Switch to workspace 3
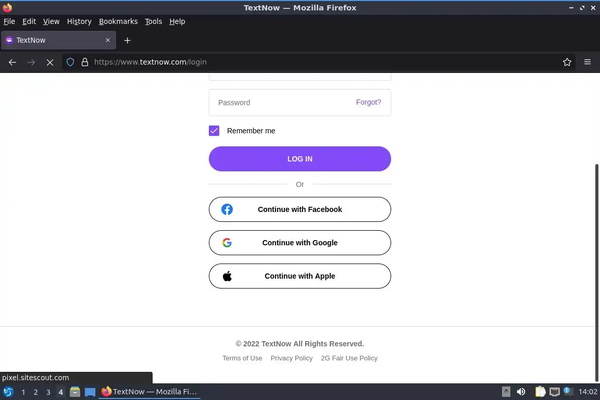 pyautogui.click(x=48, y=392)
